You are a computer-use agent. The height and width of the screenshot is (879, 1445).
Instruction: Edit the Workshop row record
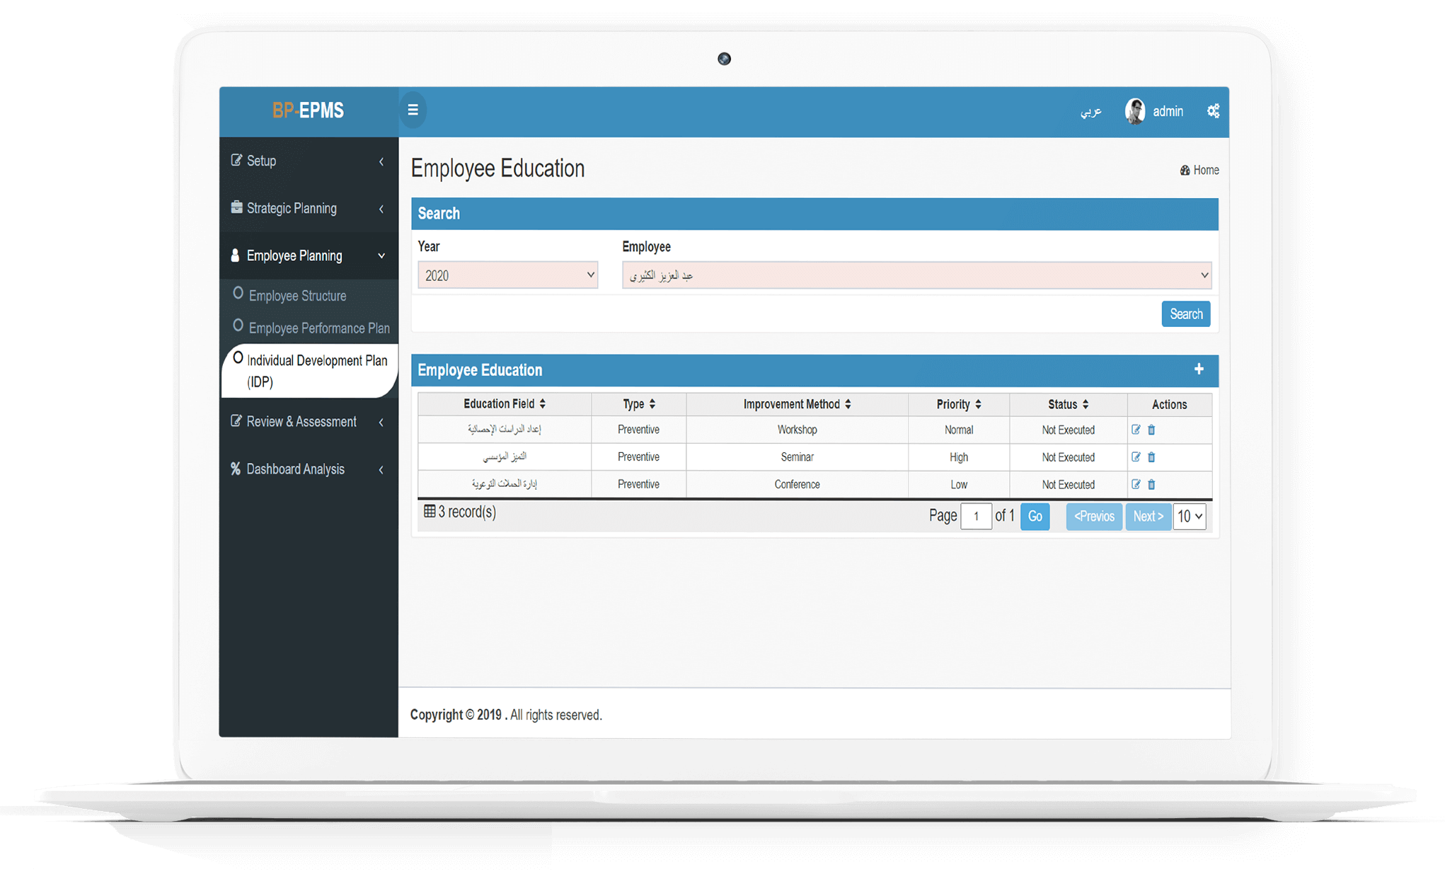[1136, 430]
